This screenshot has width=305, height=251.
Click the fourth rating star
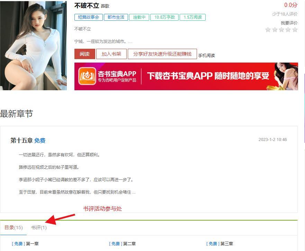tap(288, 29)
